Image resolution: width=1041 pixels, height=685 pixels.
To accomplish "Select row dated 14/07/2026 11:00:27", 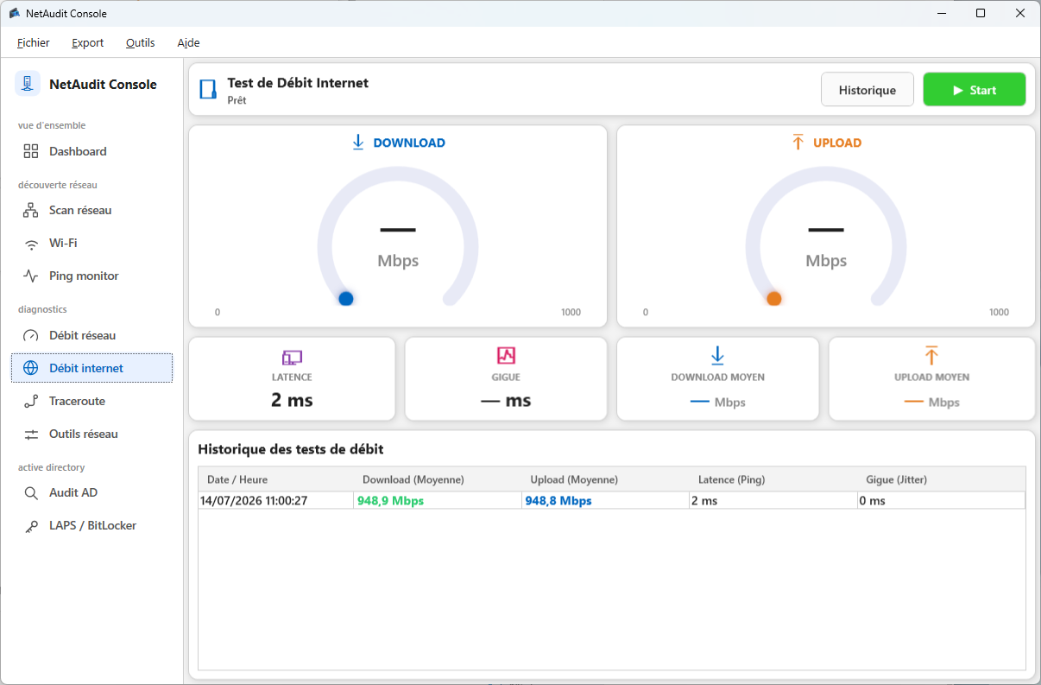I will click(x=612, y=500).
